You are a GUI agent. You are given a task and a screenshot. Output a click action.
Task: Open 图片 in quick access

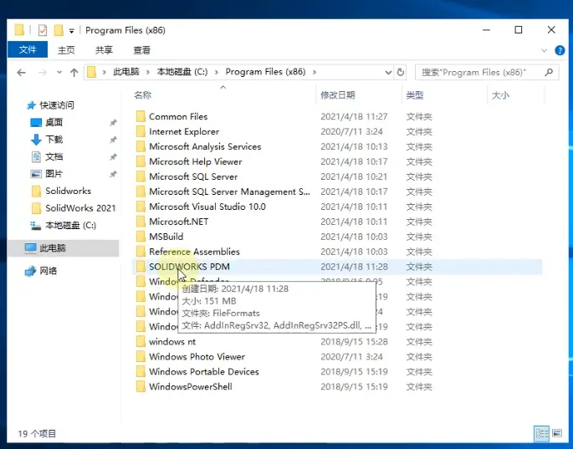click(54, 174)
